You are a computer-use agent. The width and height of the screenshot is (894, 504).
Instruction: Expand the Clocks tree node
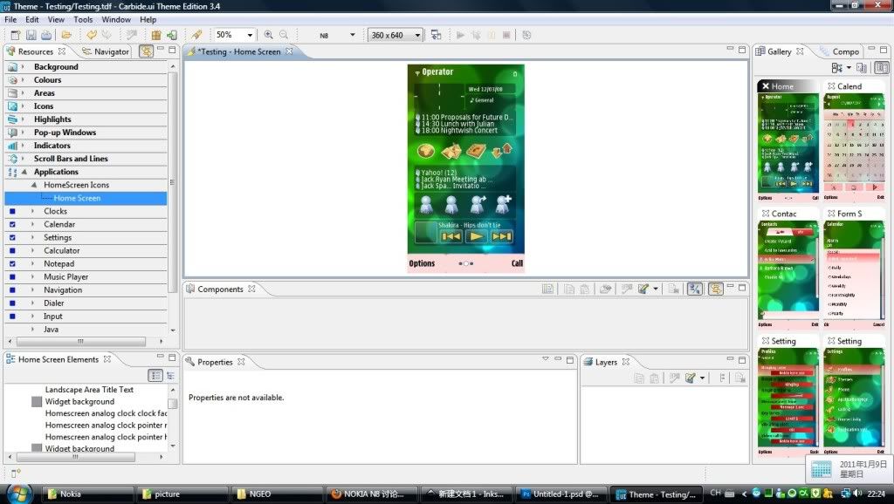(33, 211)
